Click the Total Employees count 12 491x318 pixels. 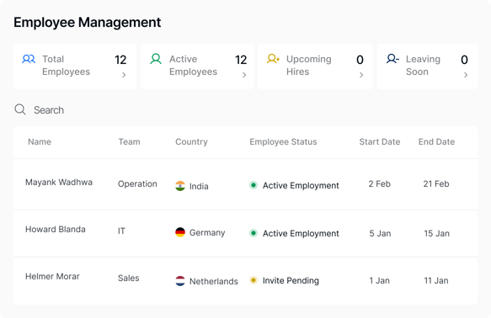(x=120, y=60)
